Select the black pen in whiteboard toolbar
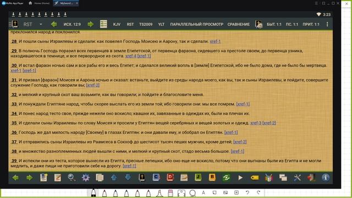The image size is (352, 198). (x=94, y=193)
